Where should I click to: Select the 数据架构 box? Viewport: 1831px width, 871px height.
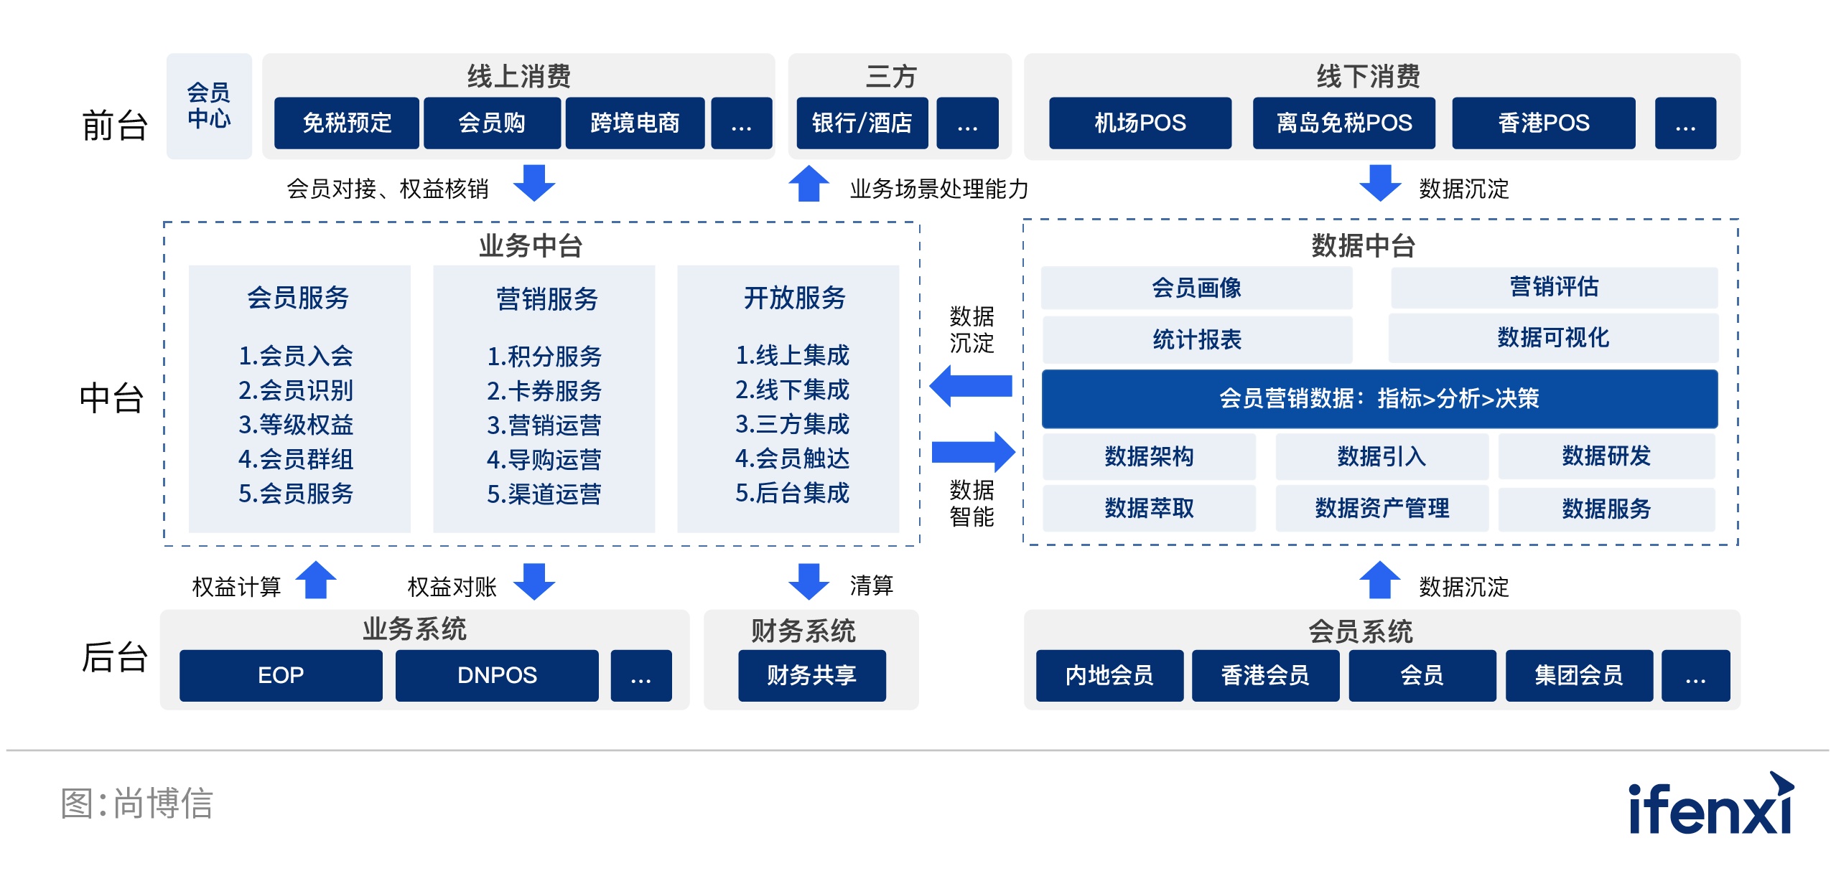click(1149, 456)
